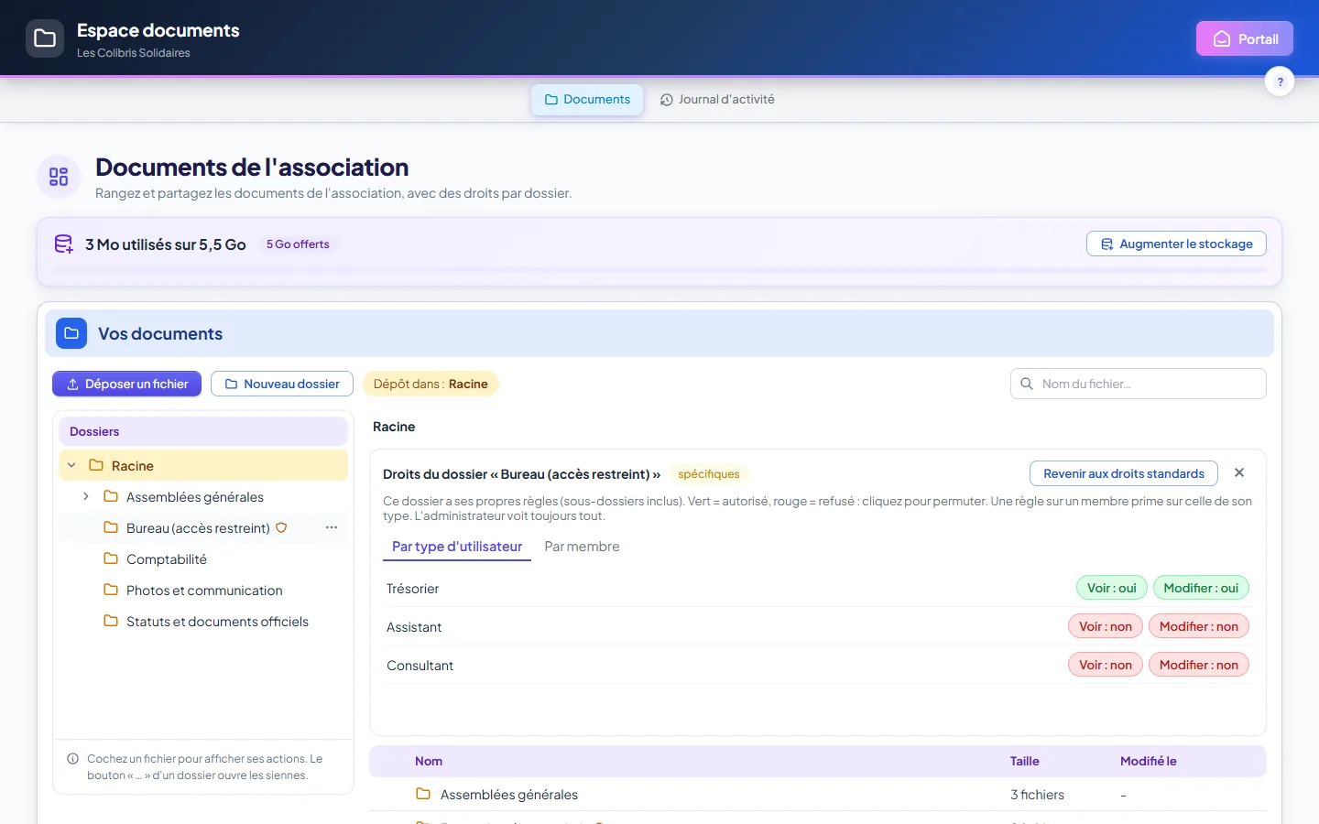Click the search magnifier icon
Viewport: 1319px width, 824px height.
click(1027, 384)
